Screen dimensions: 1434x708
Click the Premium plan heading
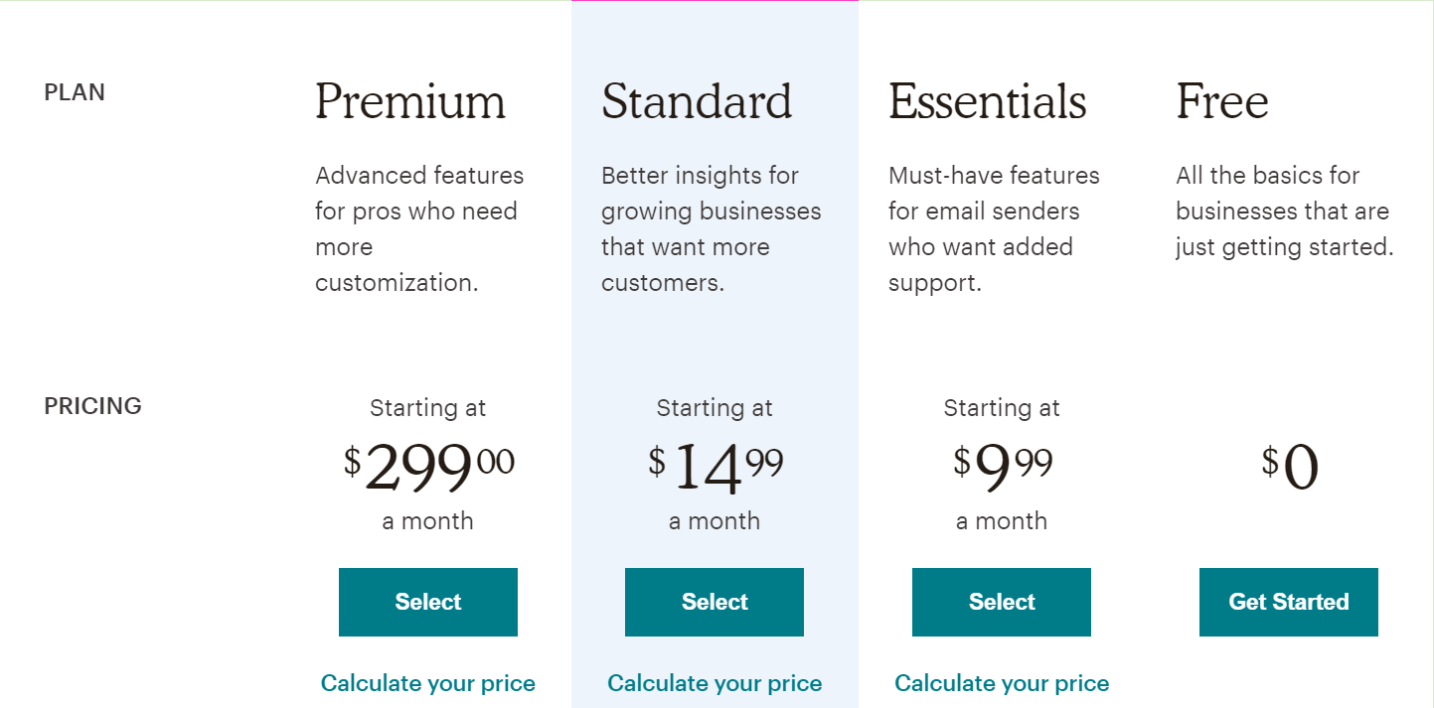click(410, 101)
